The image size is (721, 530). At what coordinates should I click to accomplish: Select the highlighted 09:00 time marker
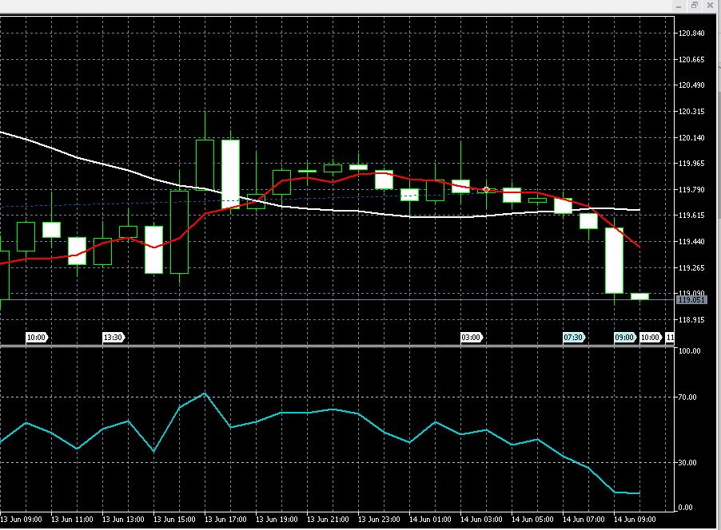click(x=624, y=338)
